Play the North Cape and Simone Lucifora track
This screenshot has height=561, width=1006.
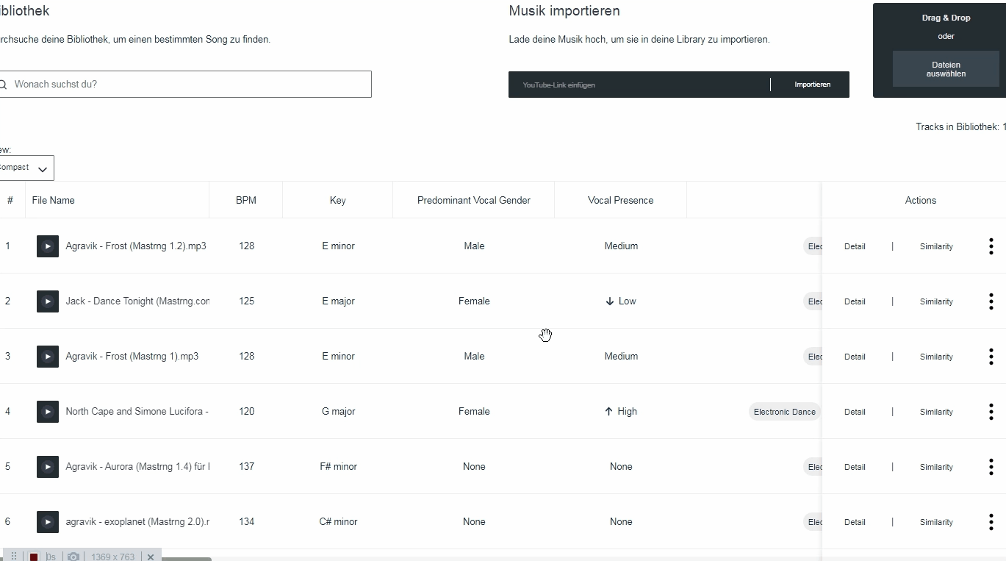(x=47, y=412)
